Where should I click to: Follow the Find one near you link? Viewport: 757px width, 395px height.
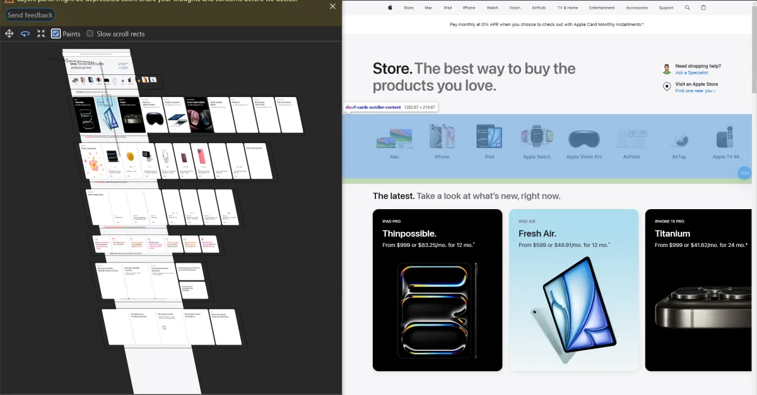(695, 91)
